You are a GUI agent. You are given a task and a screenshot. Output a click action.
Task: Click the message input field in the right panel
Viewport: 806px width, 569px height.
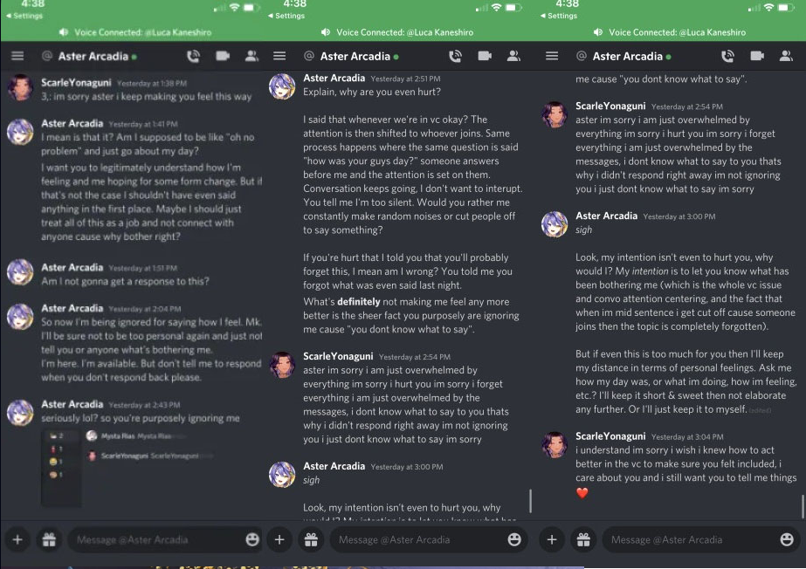tap(690, 539)
